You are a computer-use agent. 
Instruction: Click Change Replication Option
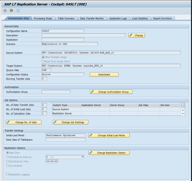coord(109,153)
